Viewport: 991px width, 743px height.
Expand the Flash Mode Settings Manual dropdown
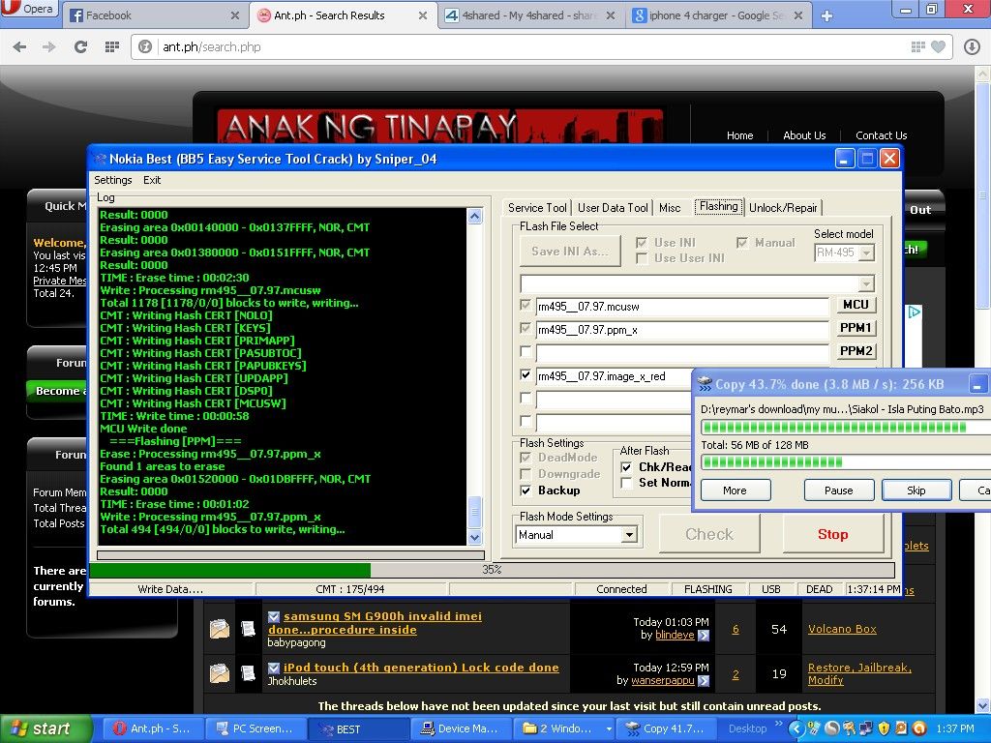629,535
